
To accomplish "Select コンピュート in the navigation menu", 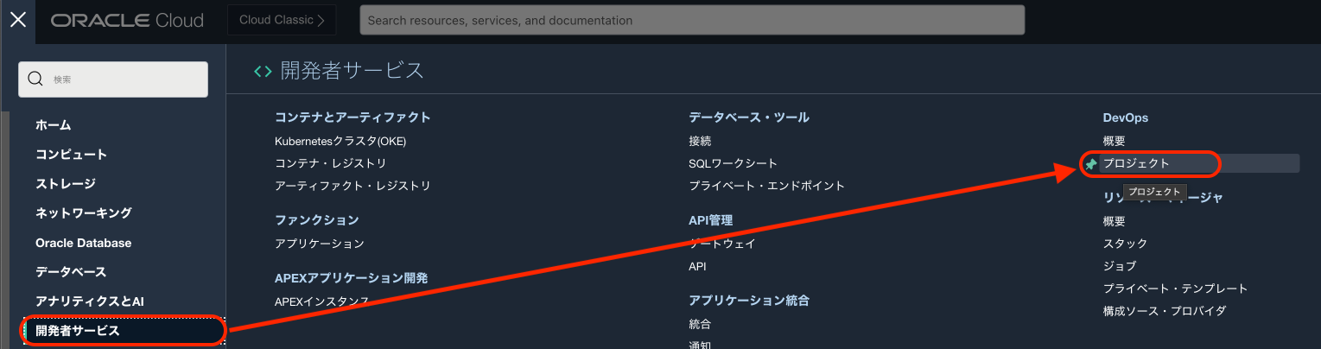I will pos(72,155).
